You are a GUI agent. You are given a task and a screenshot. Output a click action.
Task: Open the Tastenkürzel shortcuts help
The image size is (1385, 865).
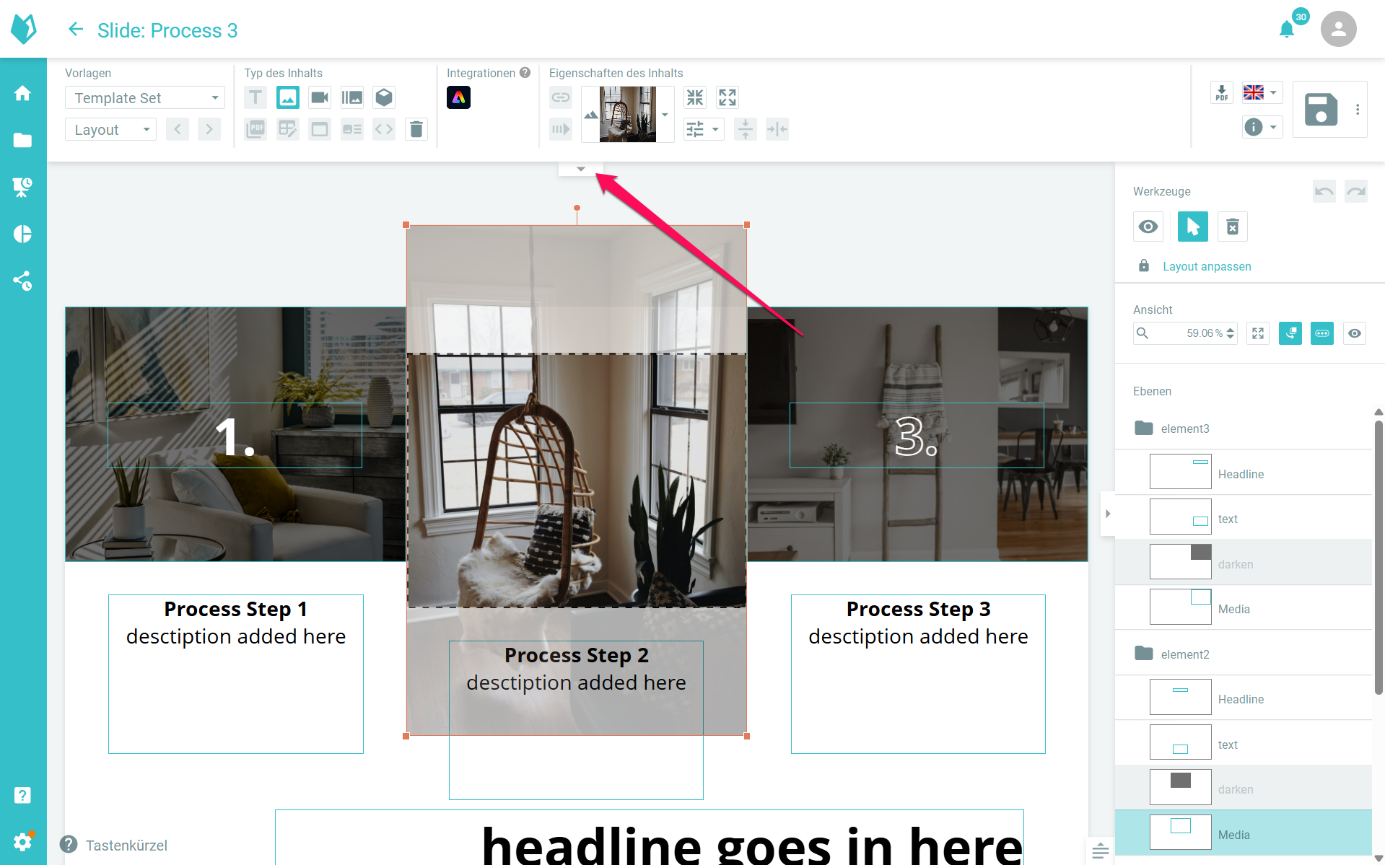[115, 845]
